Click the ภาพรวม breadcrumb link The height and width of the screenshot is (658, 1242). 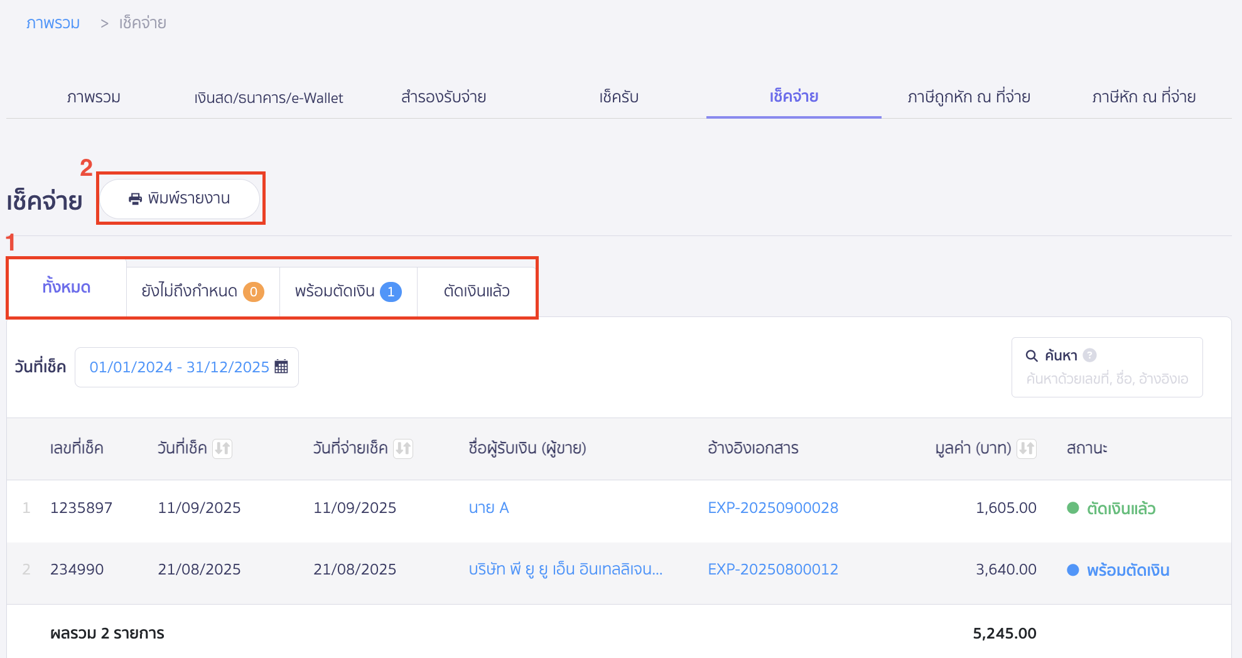(53, 23)
